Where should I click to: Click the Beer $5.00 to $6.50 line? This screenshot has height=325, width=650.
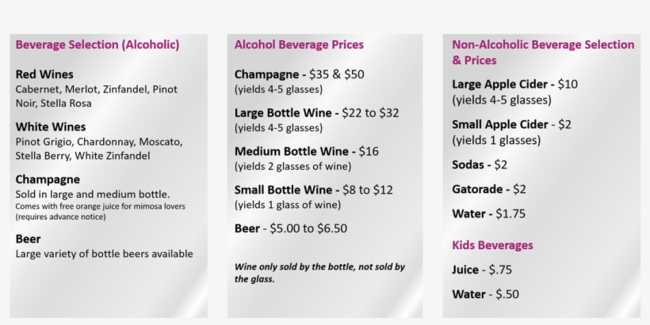[x=291, y=229]
